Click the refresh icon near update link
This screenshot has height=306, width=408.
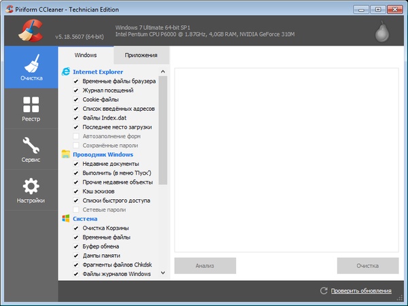324,291
